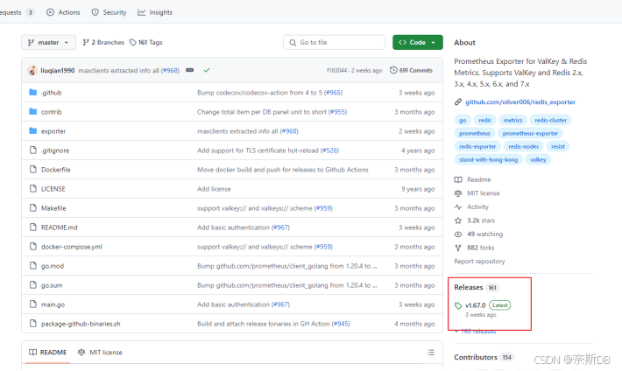This screenshot has width=622, height=371.
Task: Open the Insights tab
Action: (x=155, y=12)
